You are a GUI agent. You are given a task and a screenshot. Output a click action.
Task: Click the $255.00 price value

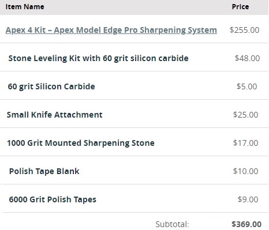[245, 30]
